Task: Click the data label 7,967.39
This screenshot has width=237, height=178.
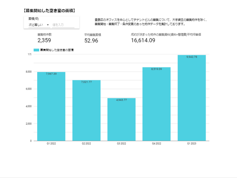Action: point(51,74)
